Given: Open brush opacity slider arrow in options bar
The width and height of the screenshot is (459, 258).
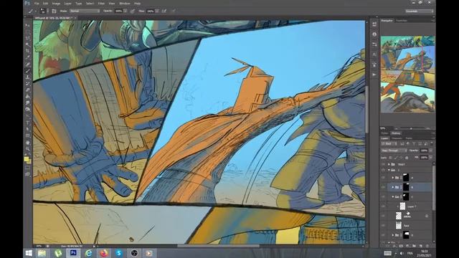Looking at the screenshot, I should [126, 11].
